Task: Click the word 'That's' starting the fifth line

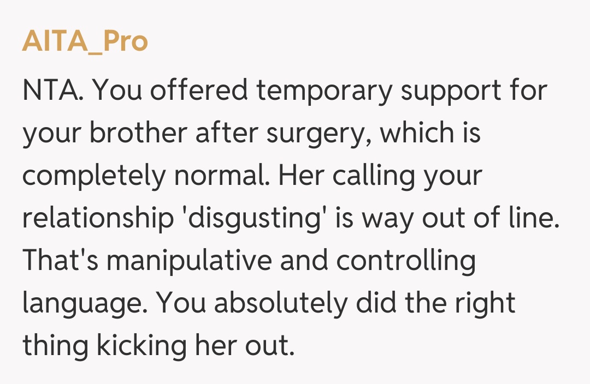Action: [x=60, y=261]
